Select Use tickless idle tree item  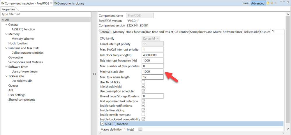coord(22,81)
